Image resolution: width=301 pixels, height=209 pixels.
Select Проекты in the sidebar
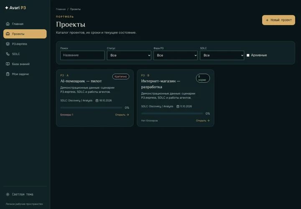point(25,34)
